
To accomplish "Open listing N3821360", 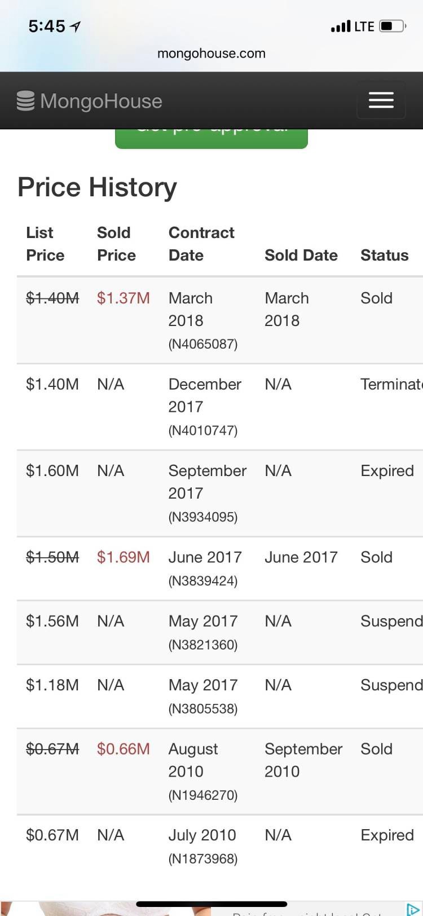I will point(203,645).
